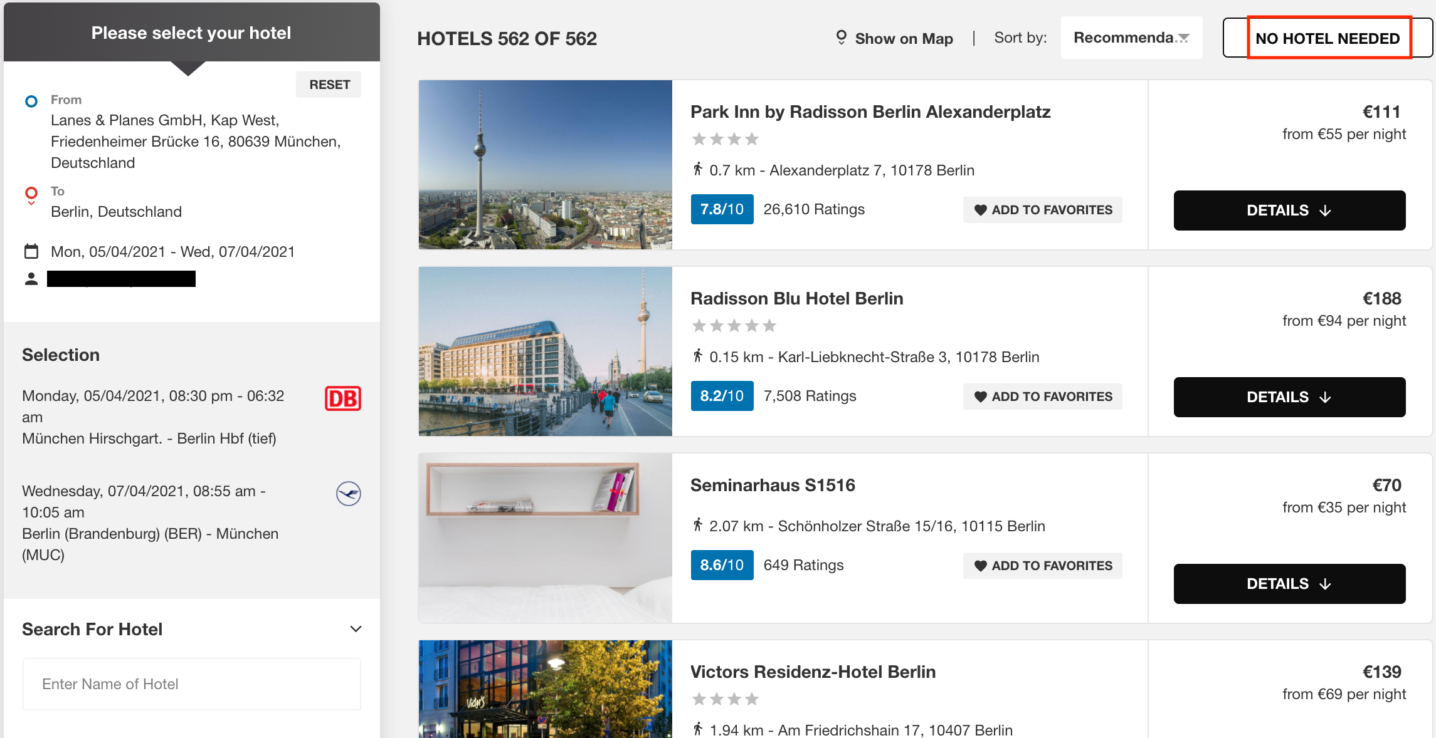Viewport: 1436px width, 738px height.
Task: Open Victors Residenz-Hotel Berlin title
Action: click(813, 672)
